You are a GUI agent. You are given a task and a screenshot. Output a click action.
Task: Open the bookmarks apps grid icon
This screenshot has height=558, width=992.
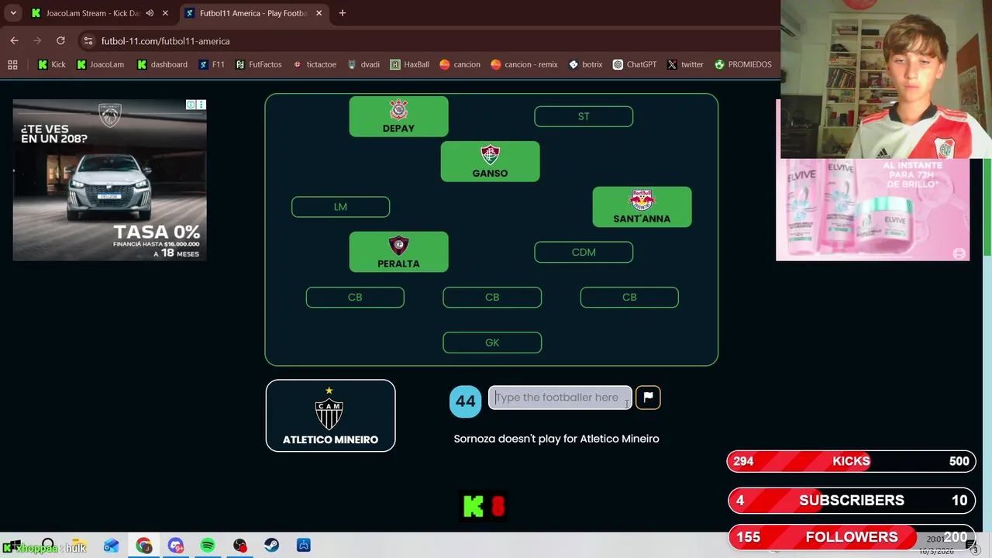pos(12,64)
